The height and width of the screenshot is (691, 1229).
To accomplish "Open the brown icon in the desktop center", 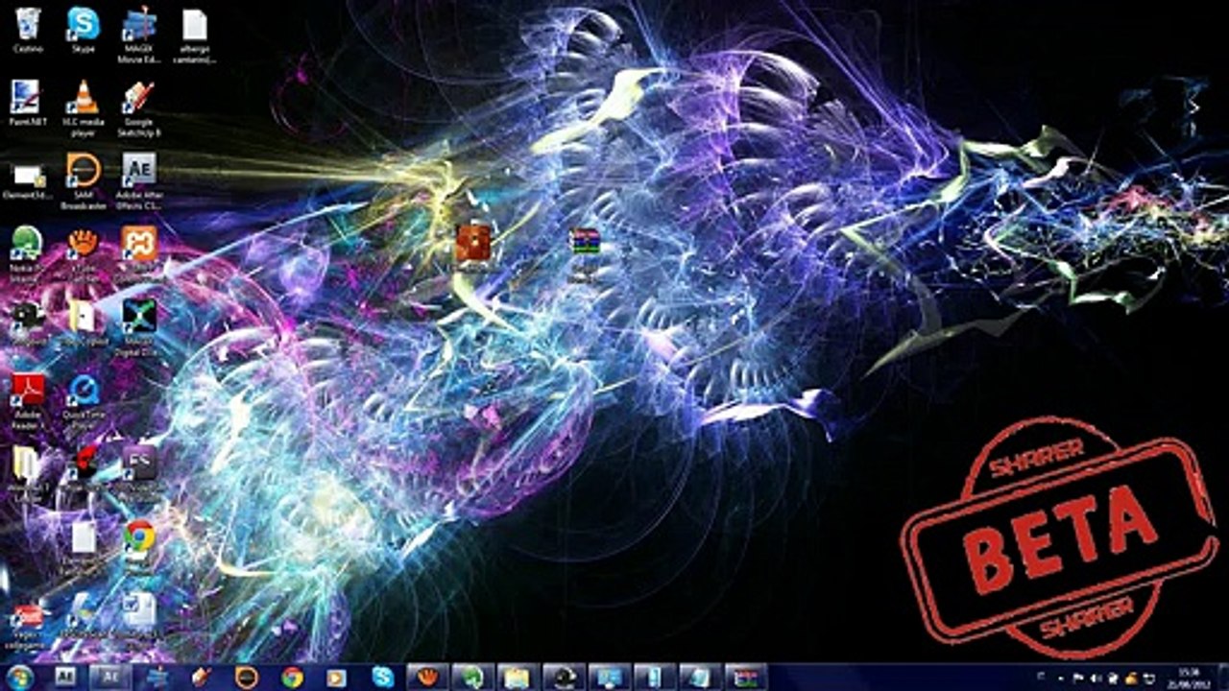I will tap(472, 245).
